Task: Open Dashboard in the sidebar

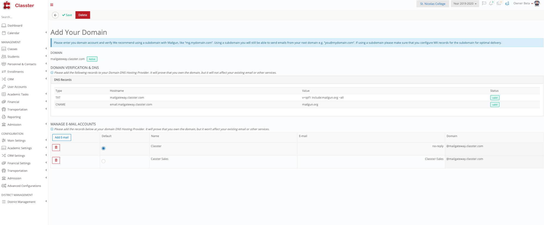Action: (x=15, y=26)
